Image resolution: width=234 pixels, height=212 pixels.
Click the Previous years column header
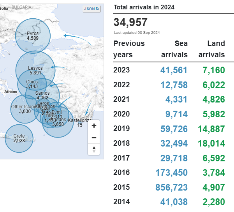[x=129, y=49]
